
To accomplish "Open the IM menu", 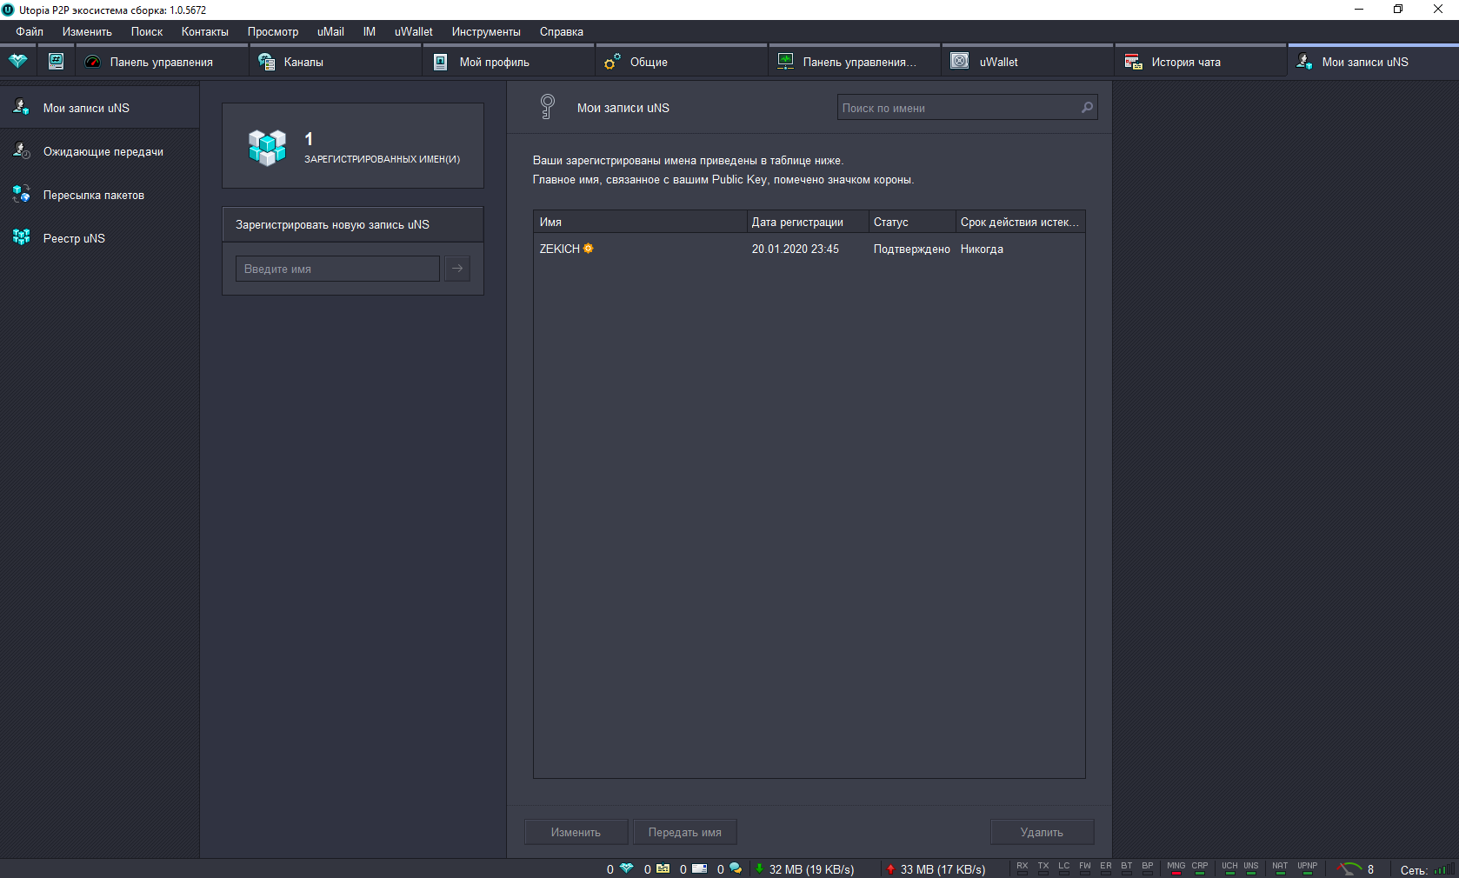I will (x=370, y=31).
